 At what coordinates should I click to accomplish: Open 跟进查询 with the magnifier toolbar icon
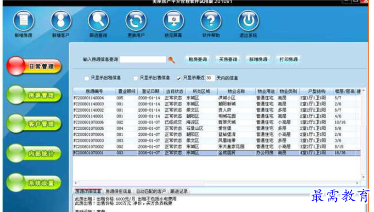point(98,21)
